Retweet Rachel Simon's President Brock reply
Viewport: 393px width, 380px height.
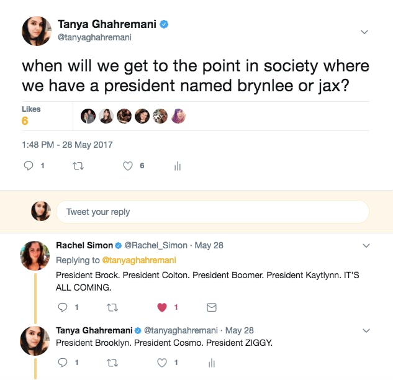pos(112,307)
